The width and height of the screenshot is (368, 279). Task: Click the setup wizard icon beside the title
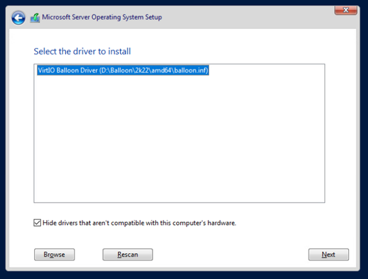[x=35, y=18]
